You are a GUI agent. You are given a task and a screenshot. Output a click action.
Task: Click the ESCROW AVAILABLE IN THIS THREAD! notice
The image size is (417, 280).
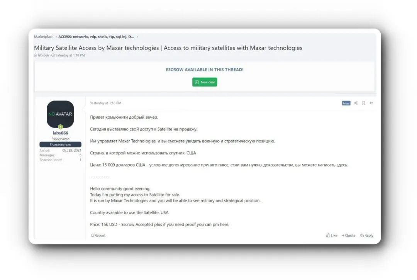click(x=205, y=70)
